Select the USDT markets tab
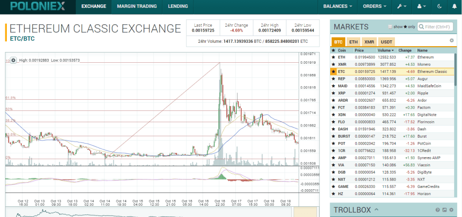 386,42
